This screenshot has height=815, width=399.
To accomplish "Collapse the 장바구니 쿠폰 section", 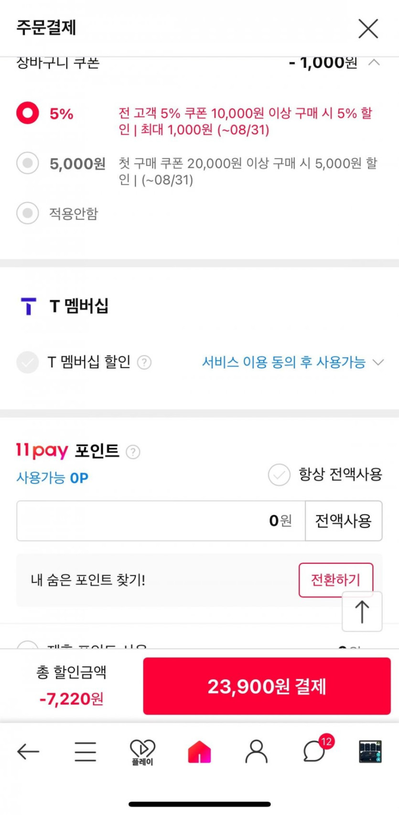I will click(374, 63).
